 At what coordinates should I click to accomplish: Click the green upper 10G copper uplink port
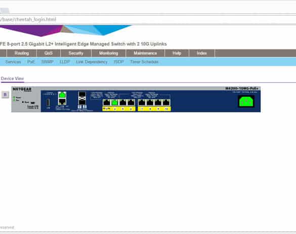coord(62,95)
